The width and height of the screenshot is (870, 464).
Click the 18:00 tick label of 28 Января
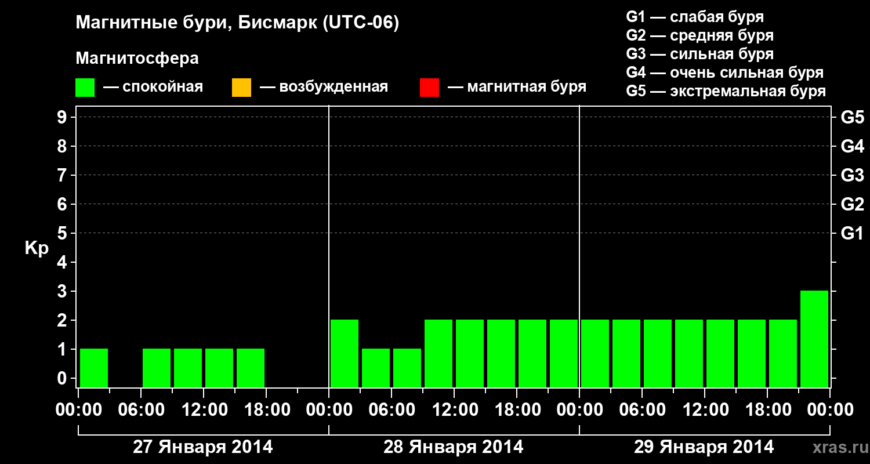tap(517, 410)
